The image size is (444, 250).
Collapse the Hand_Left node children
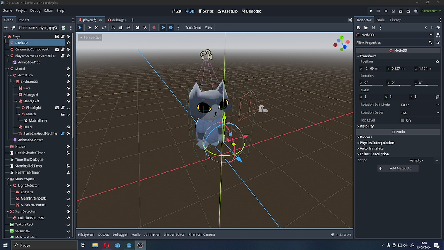[16, 101]
